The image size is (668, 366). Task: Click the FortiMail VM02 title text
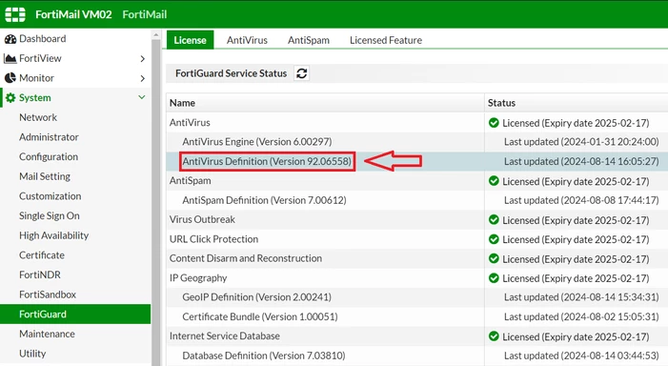(73, 14)
